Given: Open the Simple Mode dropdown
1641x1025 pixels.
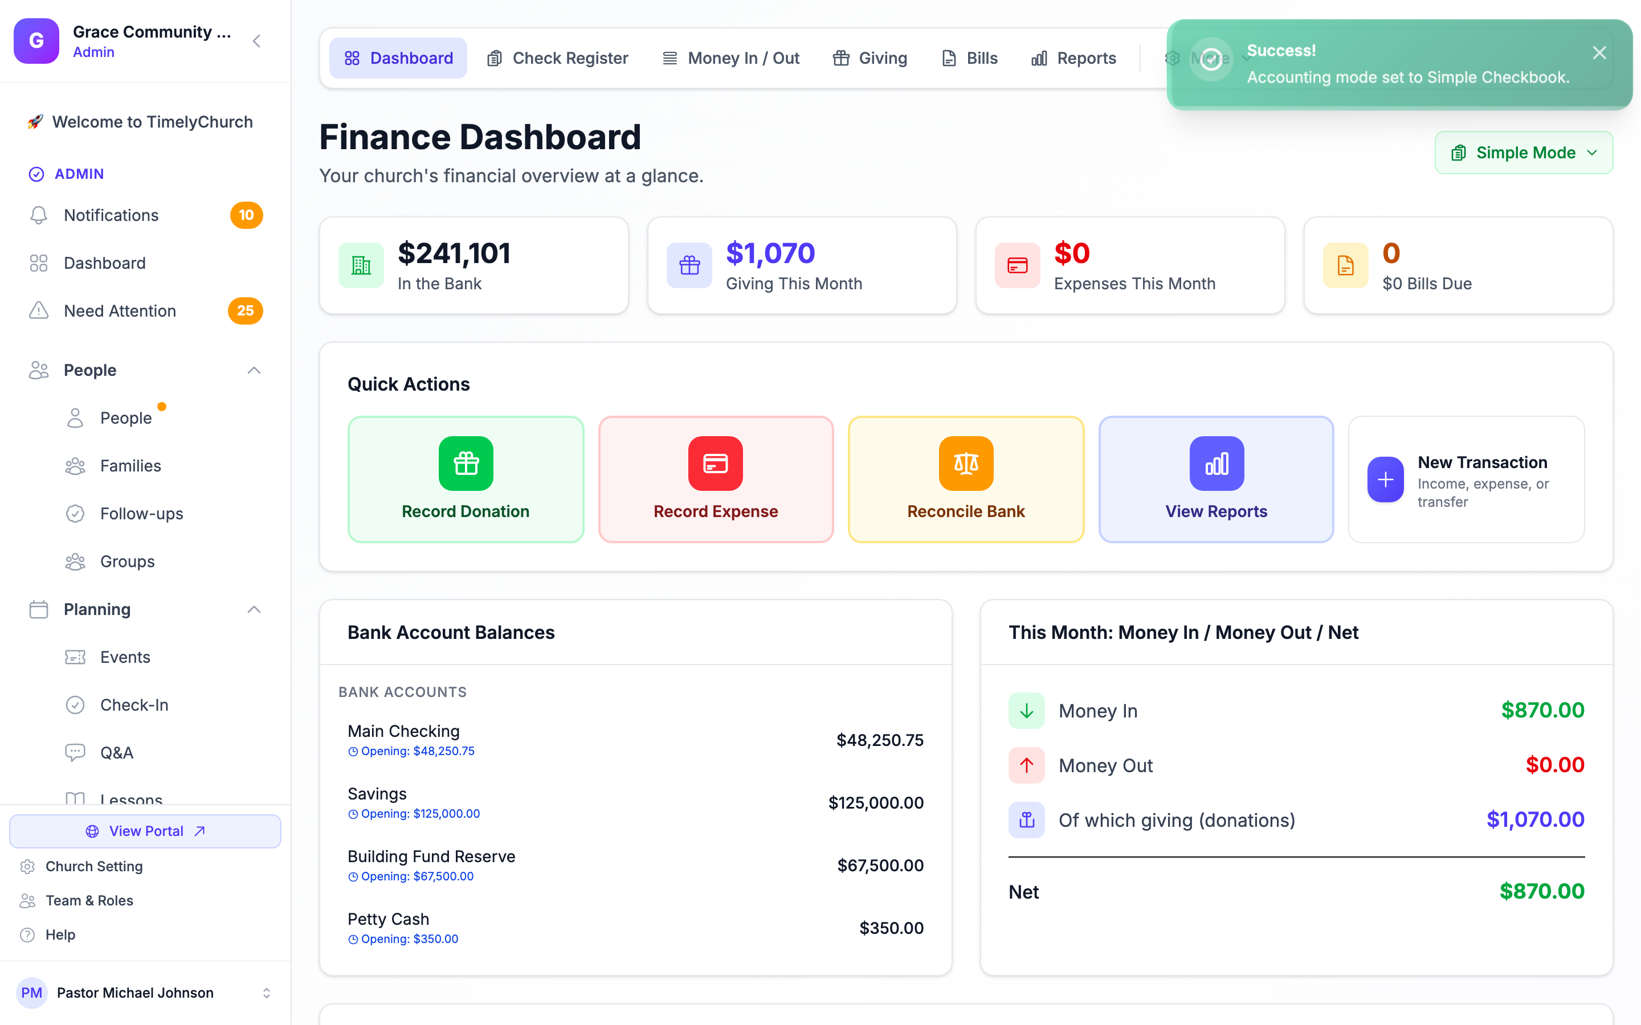Looking at the screenshot, I should point(1523,153).
